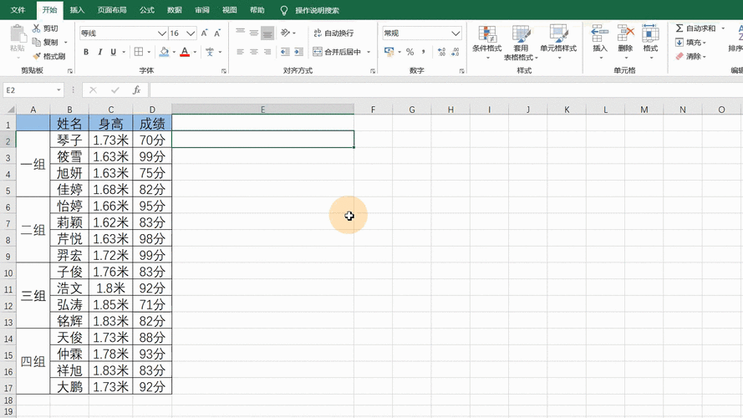Open the font size dropdown

(191, 33)
